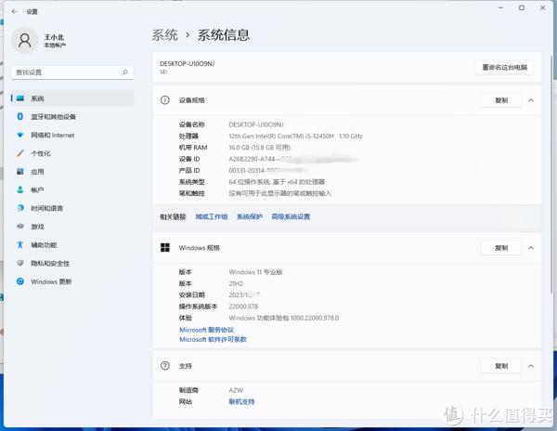Open 隐私和安全性 in the sidebar
Image resolution: width=557 pixels, height=431 pixels.
coord(72,263)
